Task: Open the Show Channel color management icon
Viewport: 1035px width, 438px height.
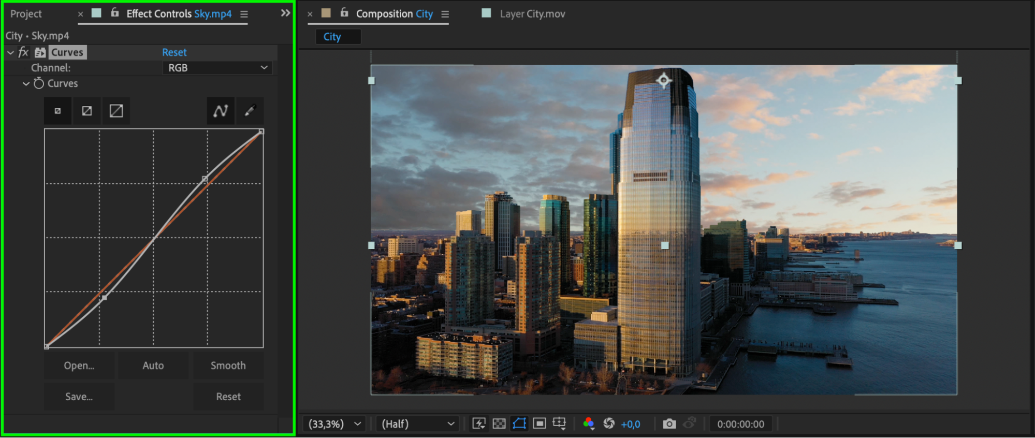Action: click(588, 424)
